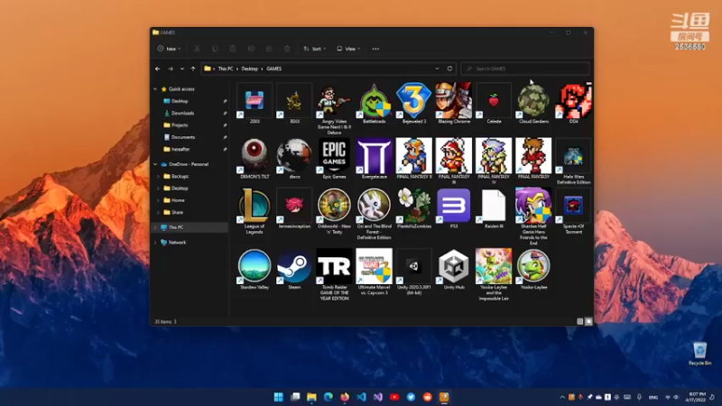This screenshot has height=406, width=722.
Task: Expand the This PC tree node
Action: pyautogui.click(x=155, y=227)
